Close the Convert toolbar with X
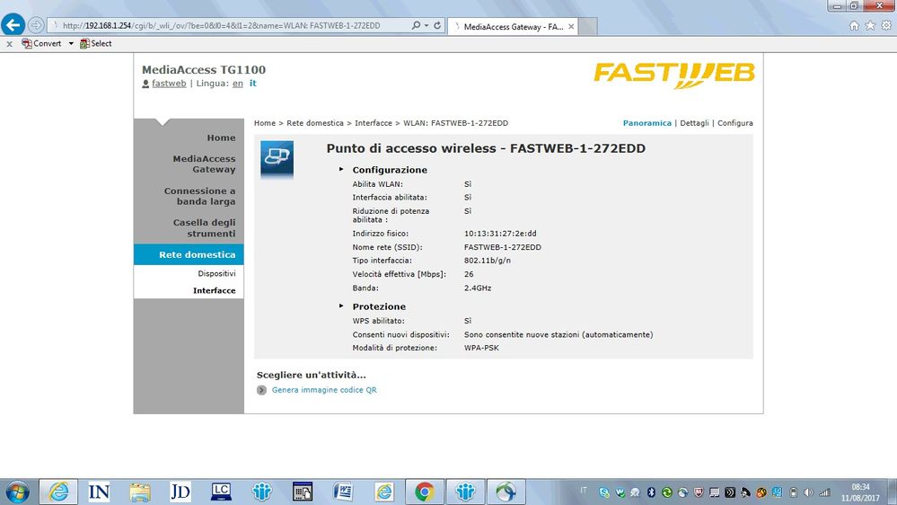The height and width of the screenshot is (505, 897). tap(9, 43)
